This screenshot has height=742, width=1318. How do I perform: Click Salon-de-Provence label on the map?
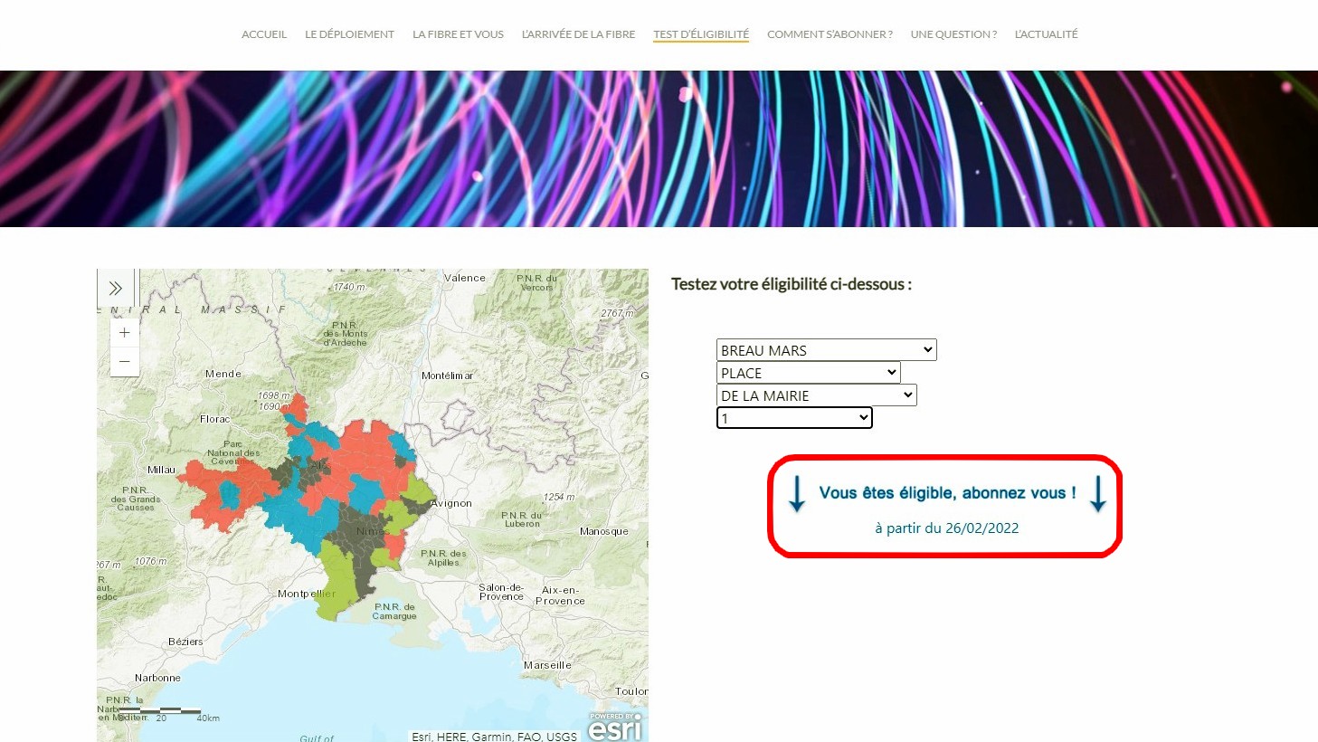(501, 592)
